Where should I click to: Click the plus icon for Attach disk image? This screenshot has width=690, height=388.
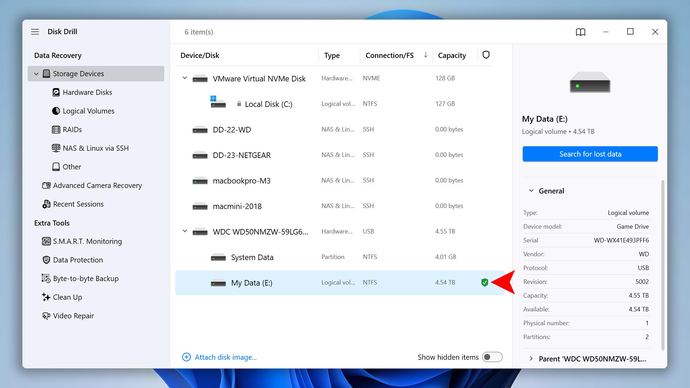187,357
